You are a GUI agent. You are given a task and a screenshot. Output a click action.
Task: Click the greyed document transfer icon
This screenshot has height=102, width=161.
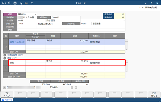click(x=26, y=3)
